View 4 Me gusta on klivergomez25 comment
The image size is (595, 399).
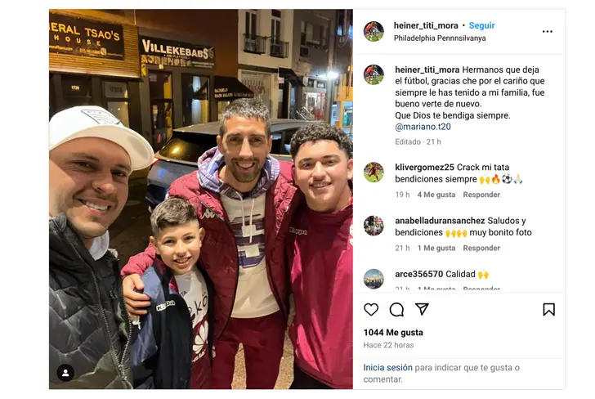click(x=436, y=195)
